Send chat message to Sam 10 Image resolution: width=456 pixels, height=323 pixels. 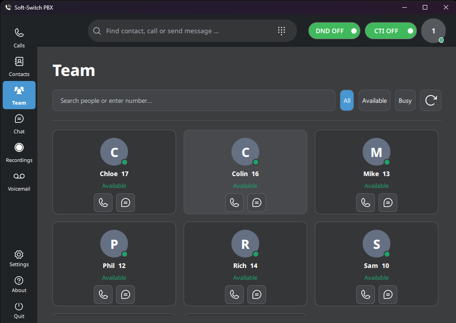(x=388, y=294)
